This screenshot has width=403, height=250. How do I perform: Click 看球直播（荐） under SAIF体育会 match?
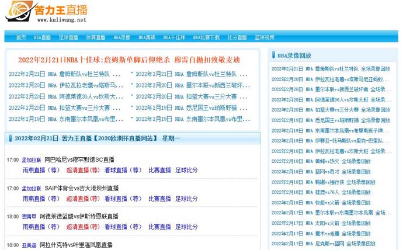(x=123, y=199)
